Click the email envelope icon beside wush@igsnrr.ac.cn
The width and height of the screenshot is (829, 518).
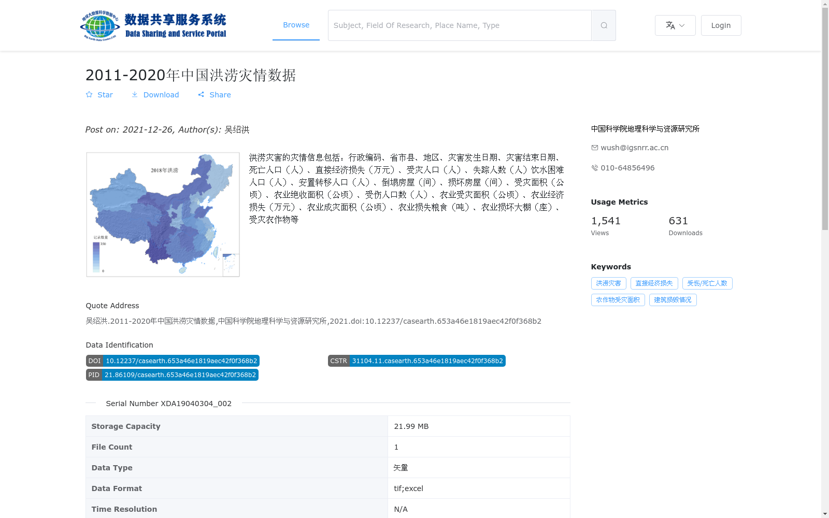coord(594,147)
